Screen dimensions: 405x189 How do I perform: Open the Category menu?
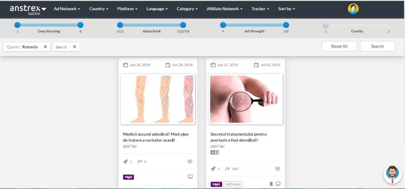click(x=187, y=9)
